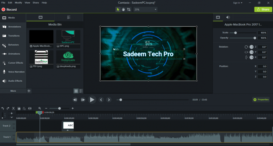Open the Modify menu
Viewport: 273px width, 146px height.
coord(18,3)
